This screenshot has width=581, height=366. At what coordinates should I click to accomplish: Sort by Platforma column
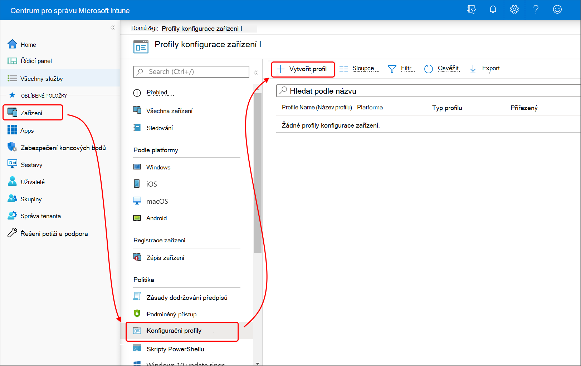coord(370,107)
